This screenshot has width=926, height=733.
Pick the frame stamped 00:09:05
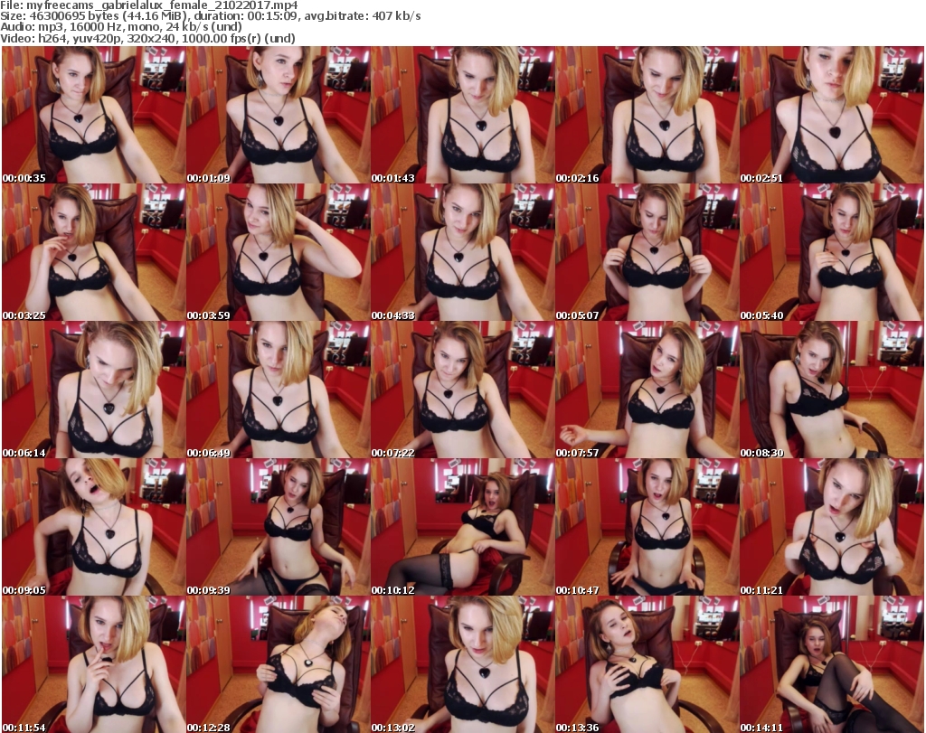pyautogui.click(x=94, y=527)
